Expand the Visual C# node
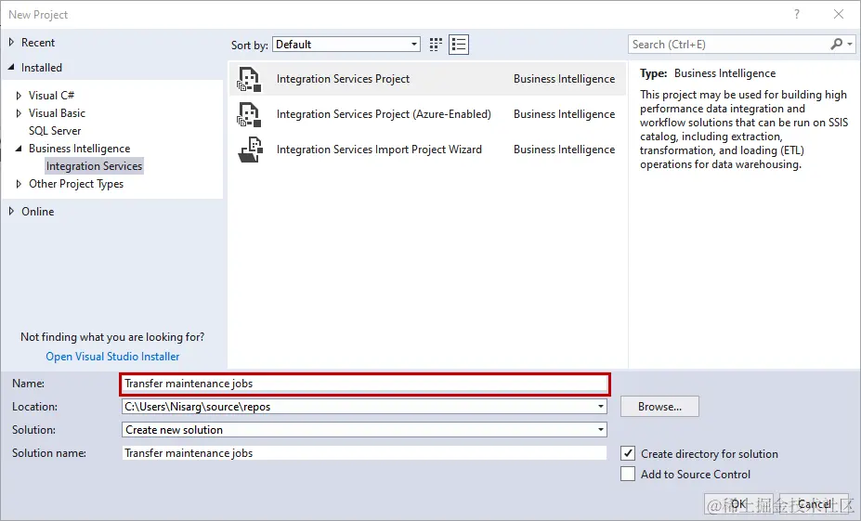861x521 pixels. [x=19, y=96]
